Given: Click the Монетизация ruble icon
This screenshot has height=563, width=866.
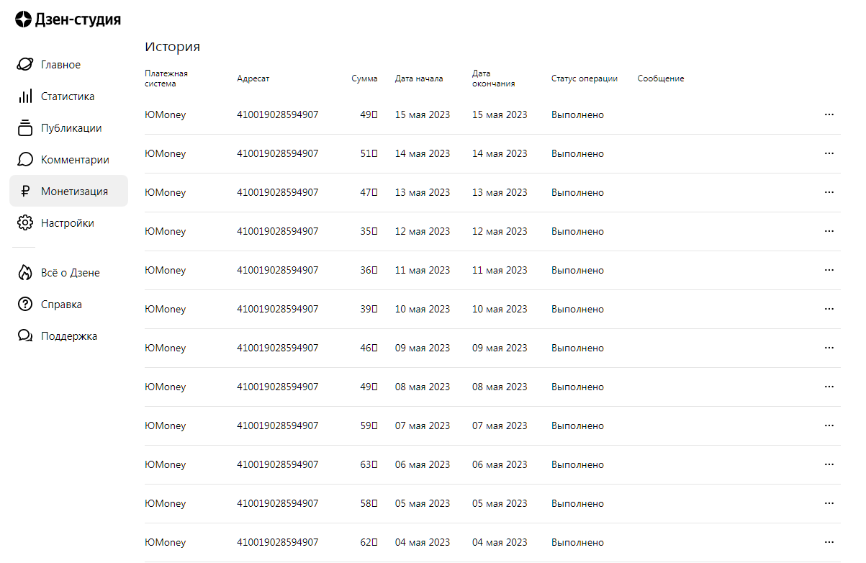Looking at the screenshot, I should (25, 192).
